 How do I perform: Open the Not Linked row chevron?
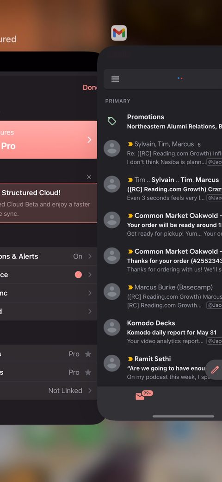click(90, 391)
